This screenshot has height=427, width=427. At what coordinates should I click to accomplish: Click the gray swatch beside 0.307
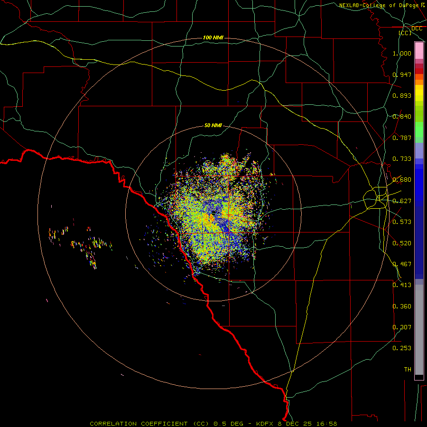[x=419, y=330]
